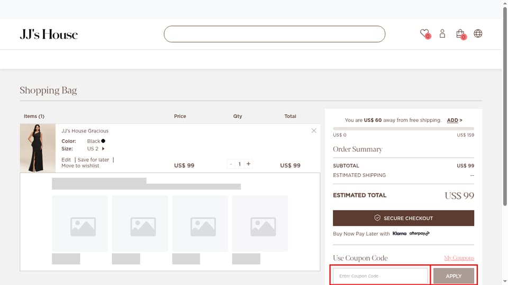Image resolution: width=508 pixels, height=285 pixels.
Task: Open the JJ's House Gracious product title
Action: click(x=85, y=131)
